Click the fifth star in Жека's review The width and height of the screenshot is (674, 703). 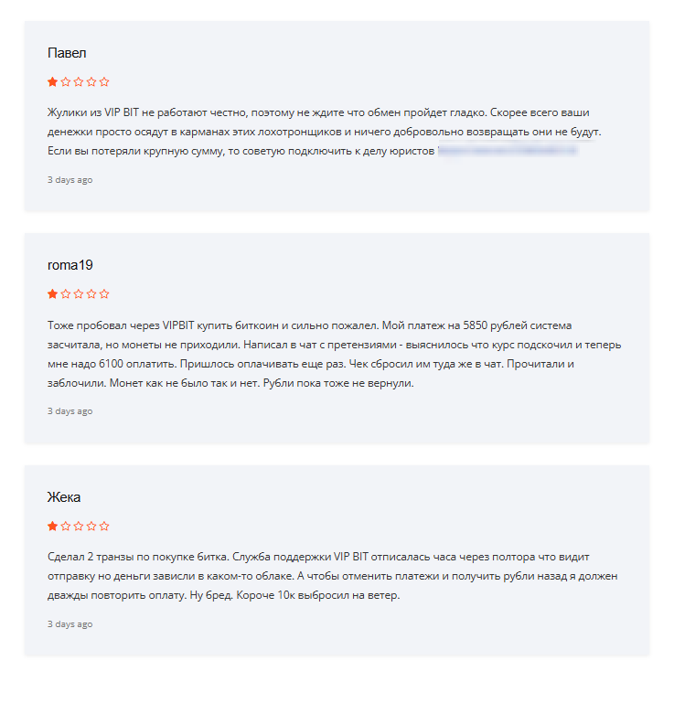104,527
